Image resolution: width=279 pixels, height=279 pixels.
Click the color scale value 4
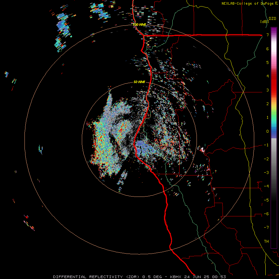(268, 76)
